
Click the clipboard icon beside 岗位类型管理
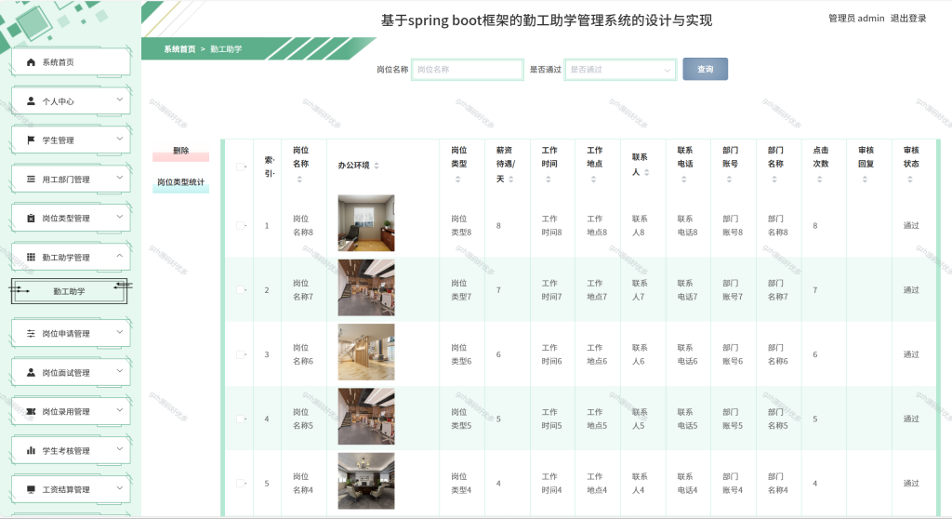point(31,219)
